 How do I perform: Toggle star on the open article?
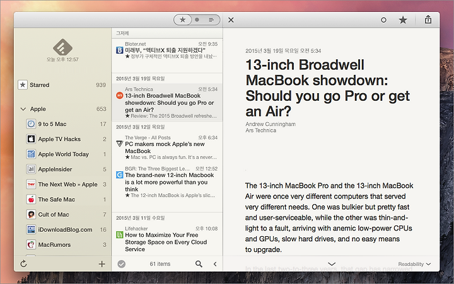tap(403, 20)
